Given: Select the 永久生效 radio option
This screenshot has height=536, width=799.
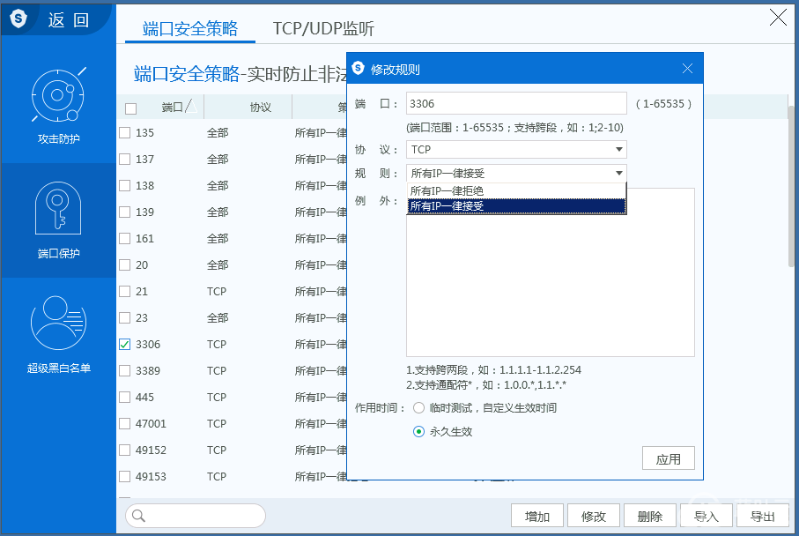Looking at the screenshot, I should point(418,432).
